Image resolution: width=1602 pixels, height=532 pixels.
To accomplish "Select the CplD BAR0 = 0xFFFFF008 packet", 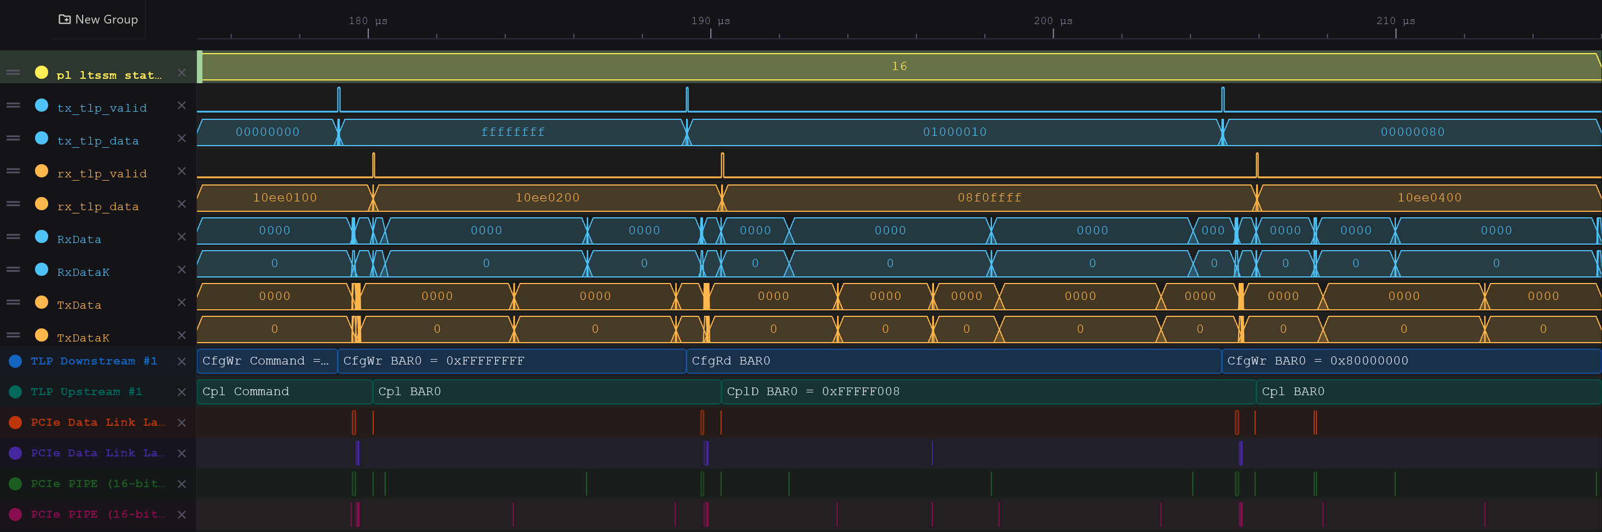I will [989, 391].
